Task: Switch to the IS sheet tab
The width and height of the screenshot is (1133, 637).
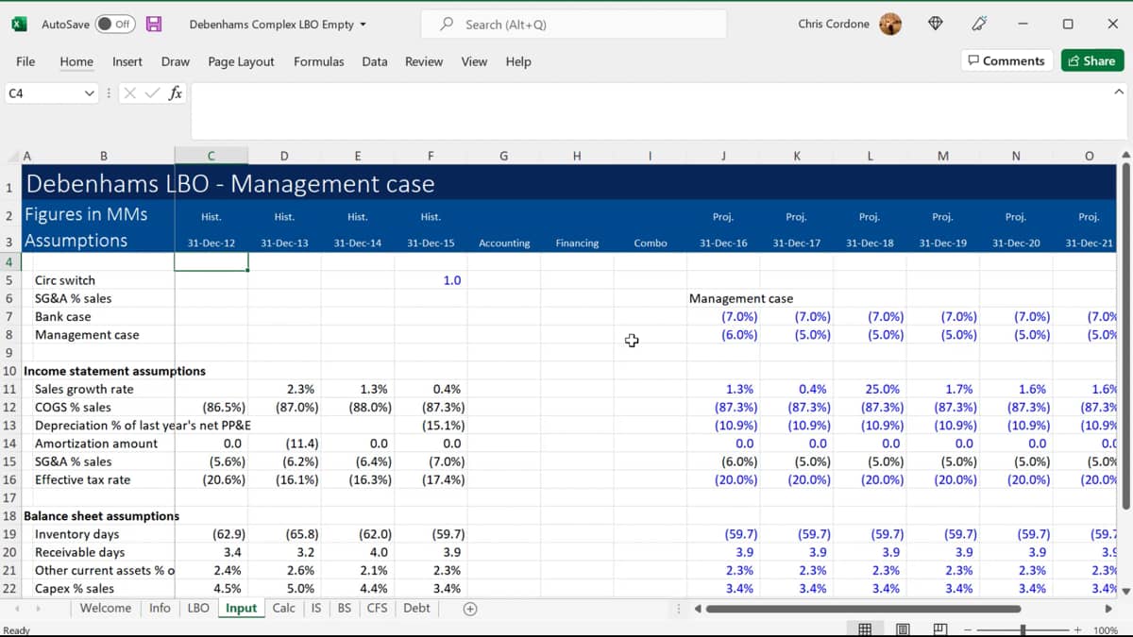Action: [316, 609]
